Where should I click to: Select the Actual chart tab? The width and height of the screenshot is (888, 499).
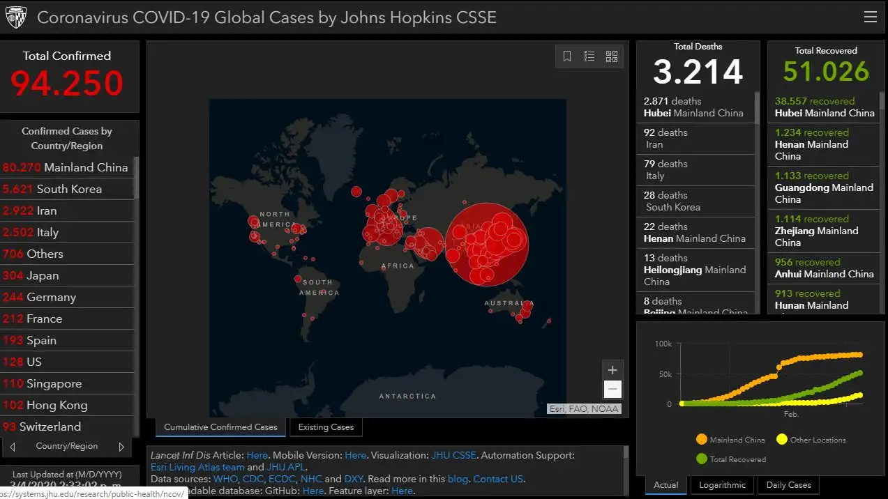pos(666,485)
